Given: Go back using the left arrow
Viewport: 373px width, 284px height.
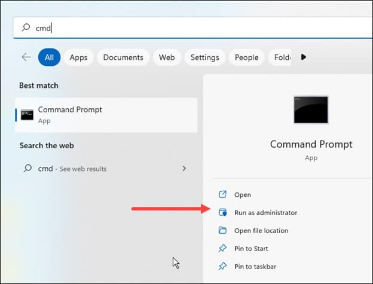Looking at the screenshot, I should [26, 57].
